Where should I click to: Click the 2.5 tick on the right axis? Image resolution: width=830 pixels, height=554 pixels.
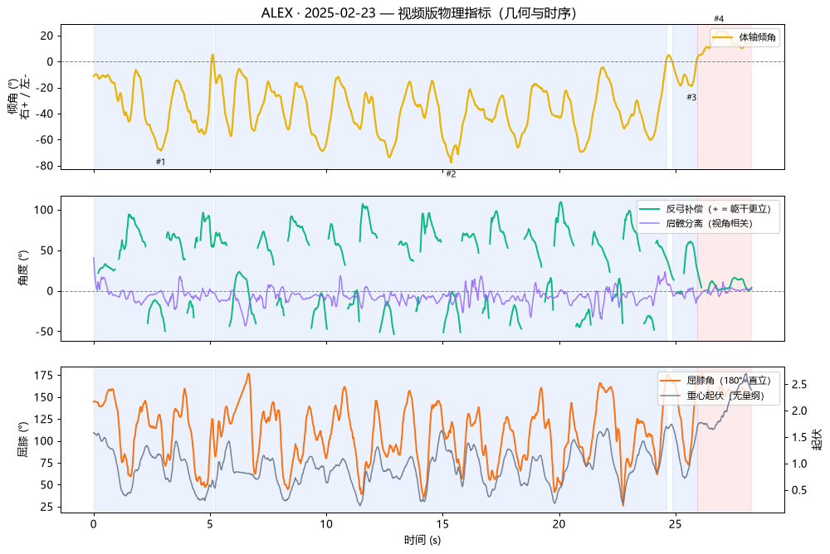pyautogui.click(x=799, y=385)
